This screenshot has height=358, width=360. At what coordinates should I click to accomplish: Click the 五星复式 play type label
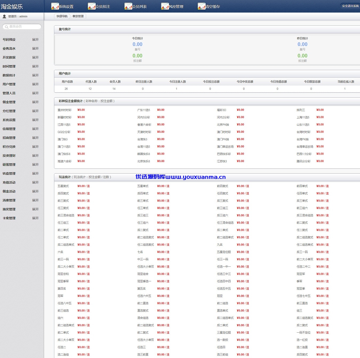pos(63,186)
